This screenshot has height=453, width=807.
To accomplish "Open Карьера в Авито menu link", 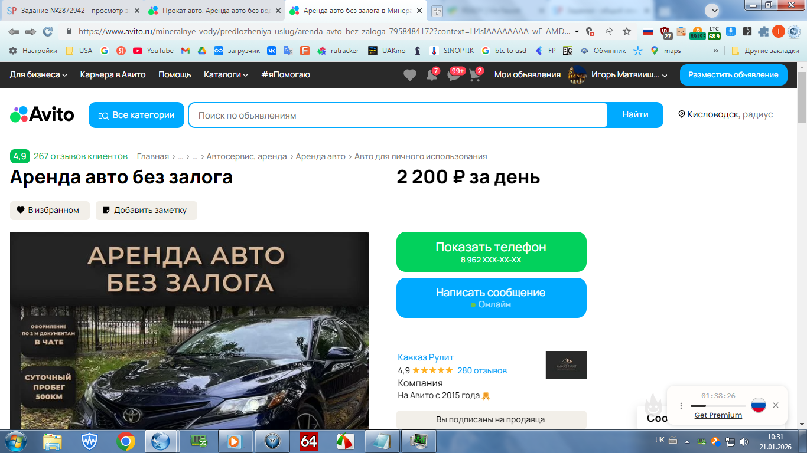I will (113, 74).
